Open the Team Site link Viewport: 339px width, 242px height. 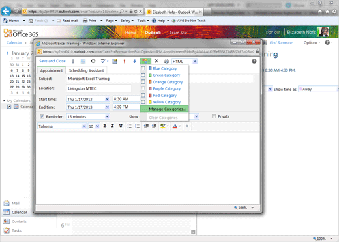coord(178,33)
